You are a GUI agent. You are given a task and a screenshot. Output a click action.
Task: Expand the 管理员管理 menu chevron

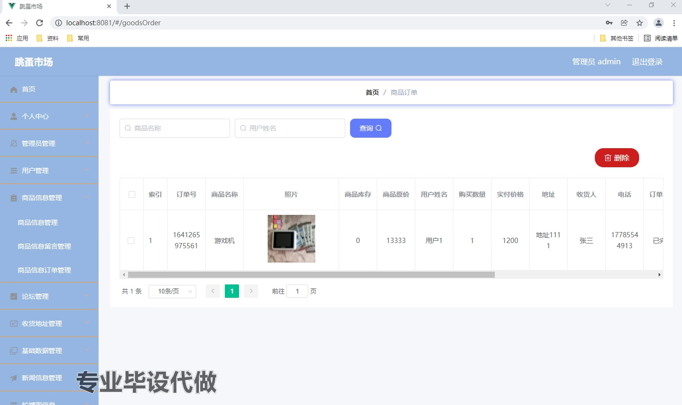[87, 143]
